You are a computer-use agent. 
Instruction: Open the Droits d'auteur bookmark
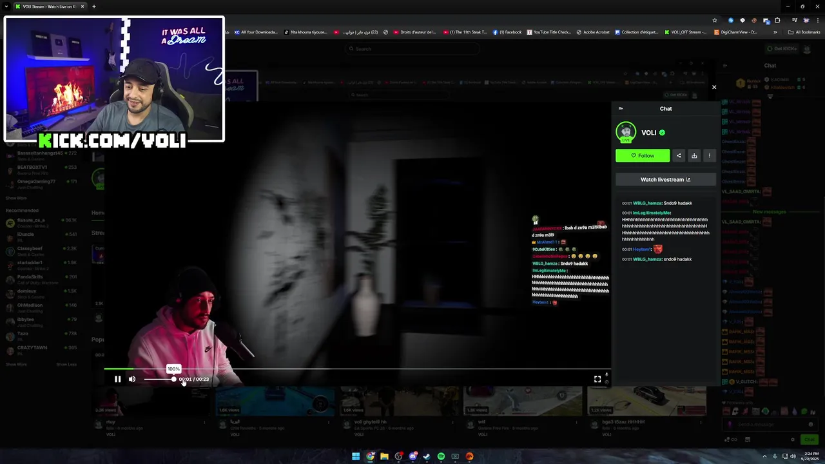coord(415,32)
